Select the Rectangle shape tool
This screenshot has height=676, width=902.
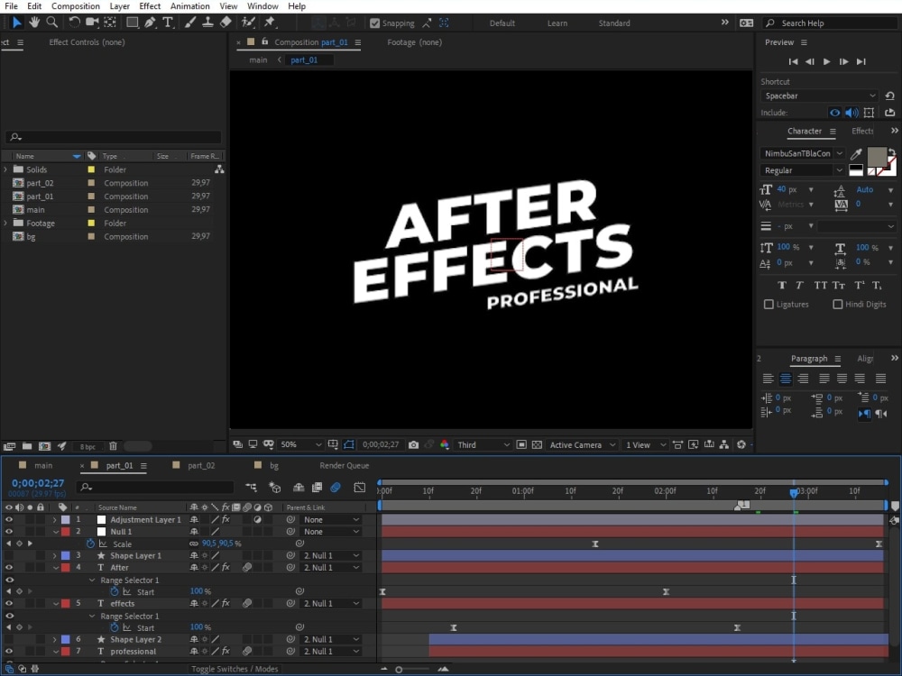tap(132, 23)
